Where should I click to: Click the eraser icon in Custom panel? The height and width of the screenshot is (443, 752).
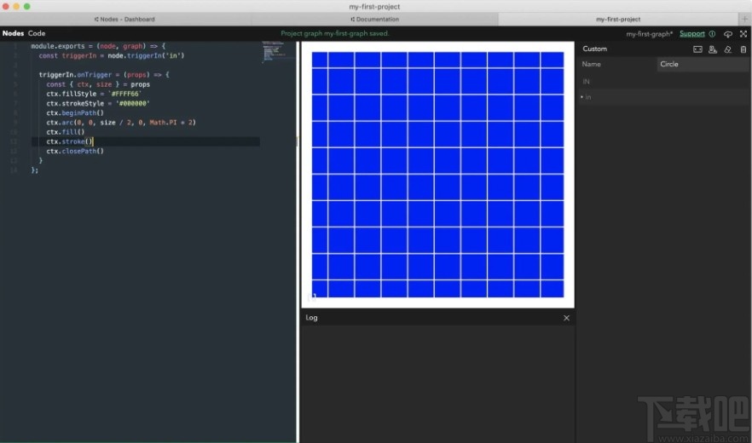(x=727, y=49)
